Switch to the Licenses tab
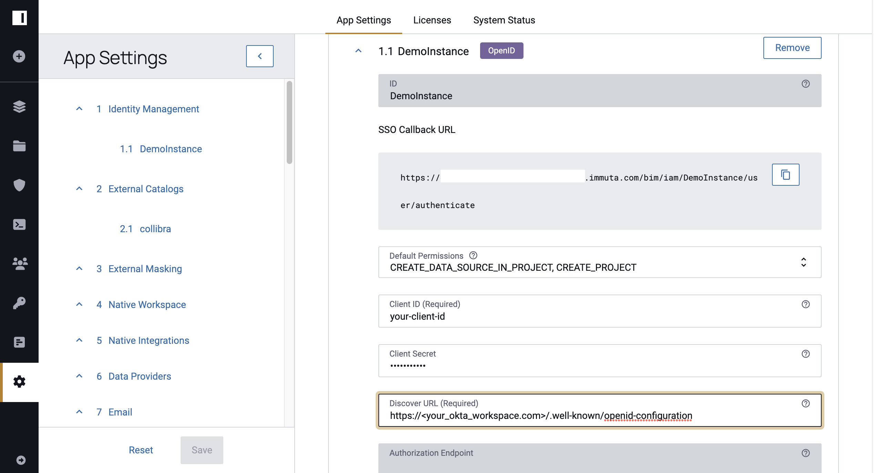The width and height of the screenshot is (874, 473). tap(432, 20)
